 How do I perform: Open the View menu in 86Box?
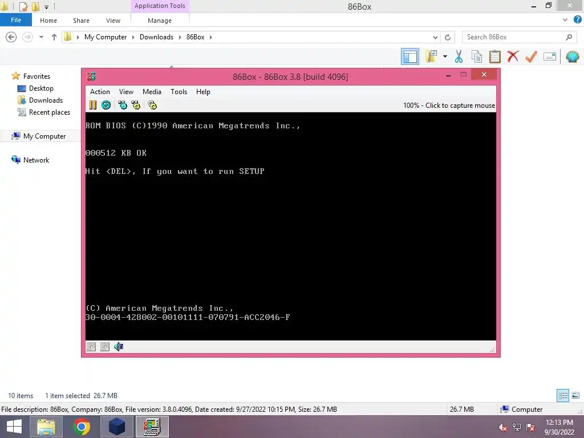[x=126, y=92]
